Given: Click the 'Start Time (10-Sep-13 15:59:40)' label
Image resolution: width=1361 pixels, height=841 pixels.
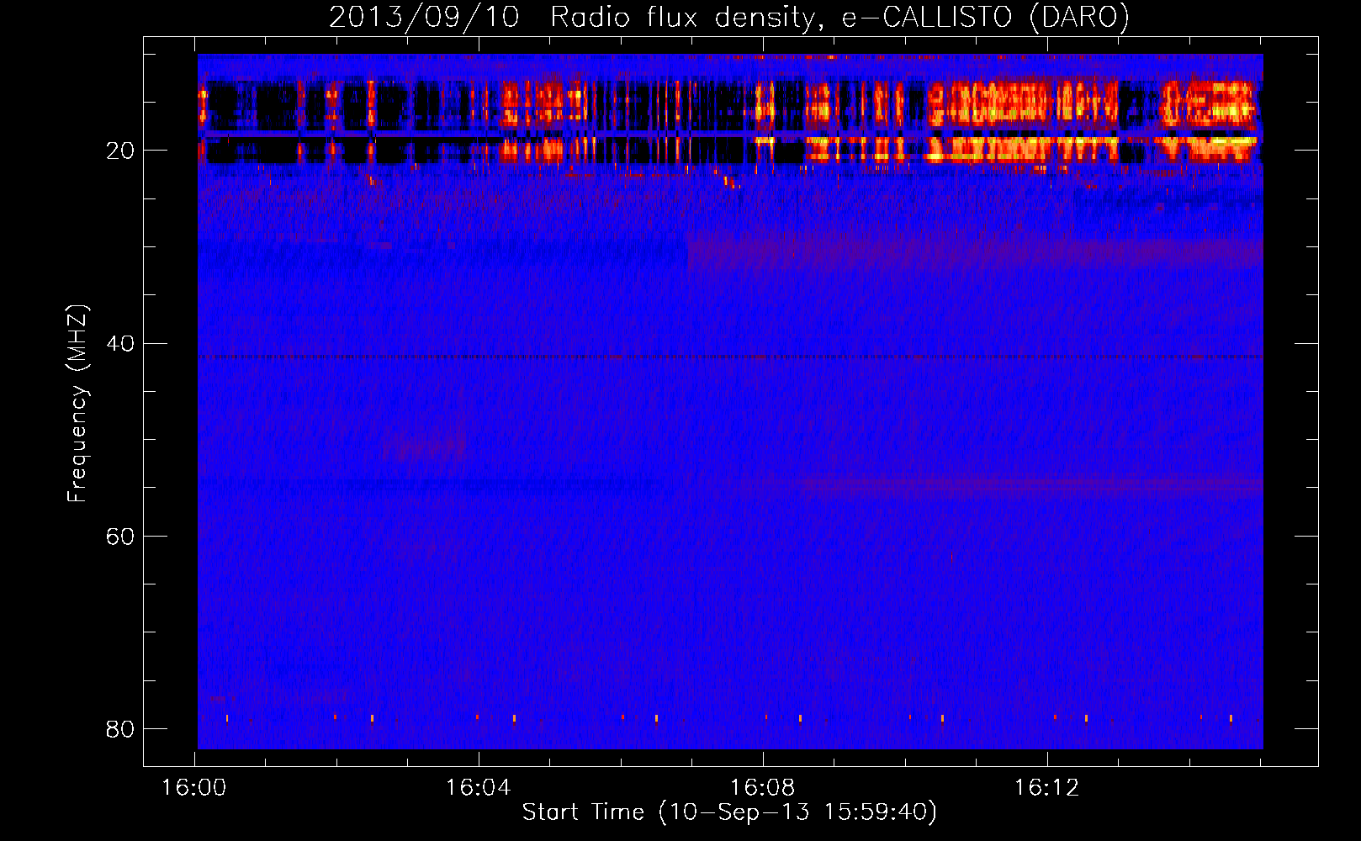Looking at the screenshot, I should 729,812.
